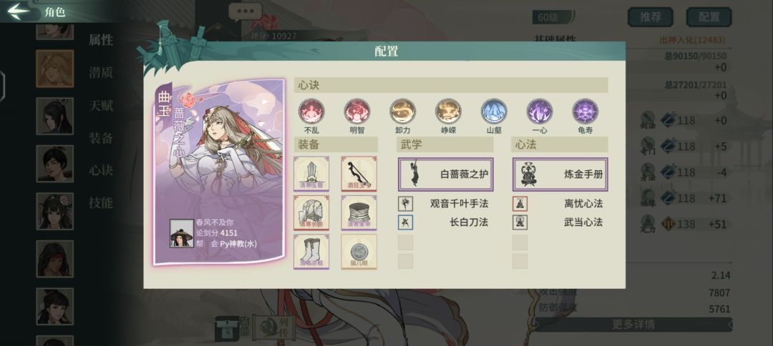Select the 峥嵘 heart-formula icon
This screenshot has width=773, height=346.
click(448, 112)
